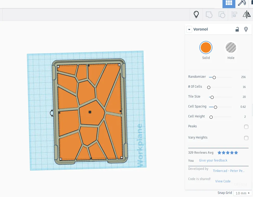Open the Tinkercad - Peter Pe... developer link
This screenshot has height=197, width=253.
229,171
